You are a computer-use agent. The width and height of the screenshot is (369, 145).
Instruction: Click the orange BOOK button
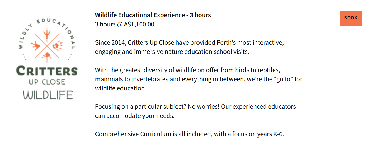click(x=351, y=18)
